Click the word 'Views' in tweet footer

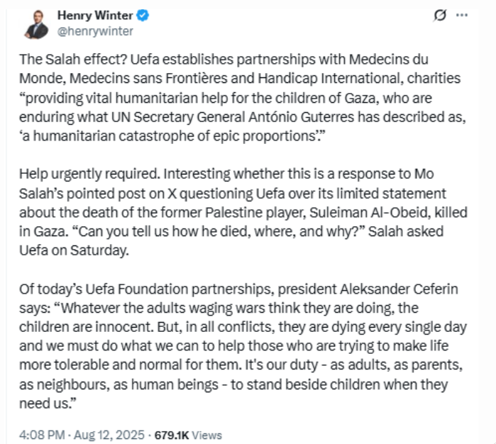pyautogui.click(x=207, y=435)
